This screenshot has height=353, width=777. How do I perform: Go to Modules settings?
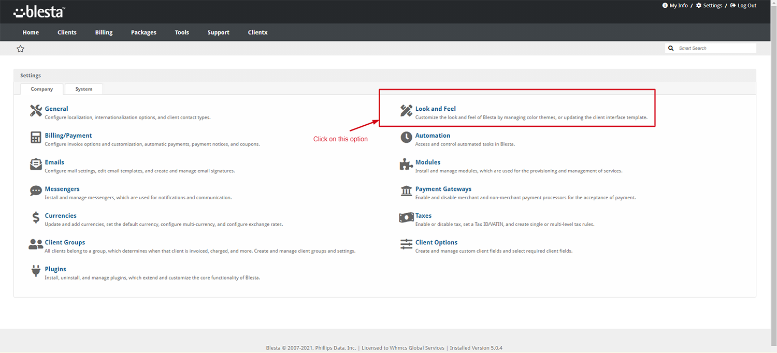coord(428,162)
